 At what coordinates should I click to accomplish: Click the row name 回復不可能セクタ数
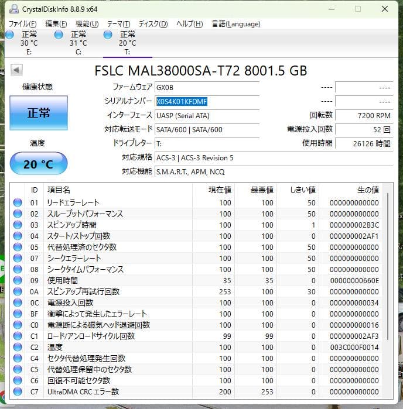(x=78, y=380)
